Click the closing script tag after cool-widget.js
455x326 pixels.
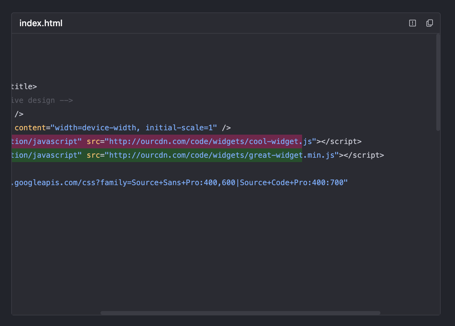[x=341, y=141]
